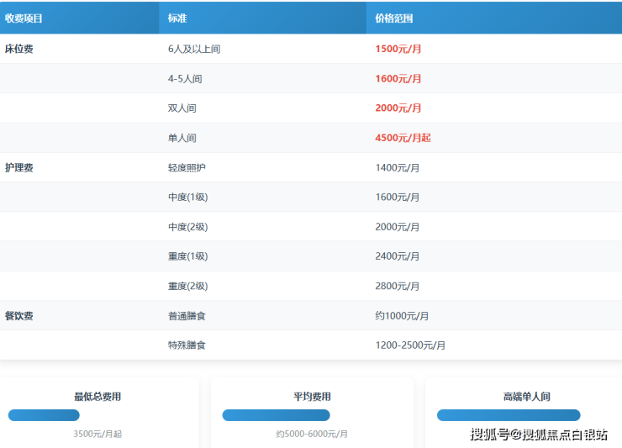The height and width of the screenshot is (448, 622).
Task: Select the 床位费 category label
Action: coord(19,49)
